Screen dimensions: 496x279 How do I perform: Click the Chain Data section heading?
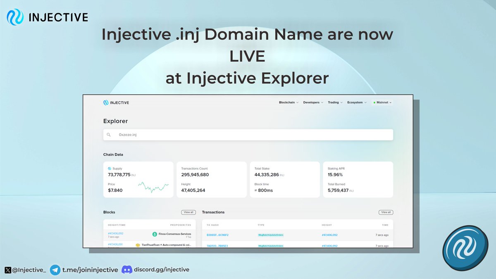point(113,155)
